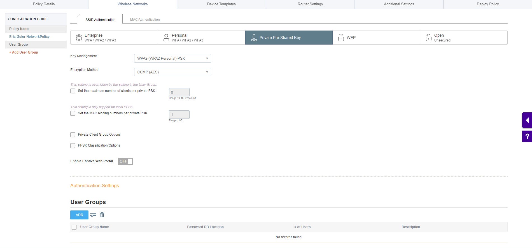Screen dimensions: 532x248
Task: Switch to the Wireless Networks tab
Action: [x=132, y=4]
